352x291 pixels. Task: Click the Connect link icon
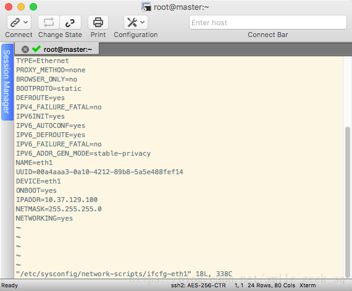click(15, 22)
